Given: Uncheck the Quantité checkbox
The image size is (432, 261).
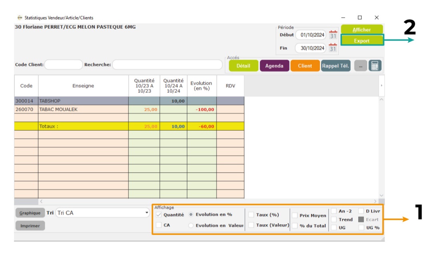Looking at the screenshot, I should 159,215.
